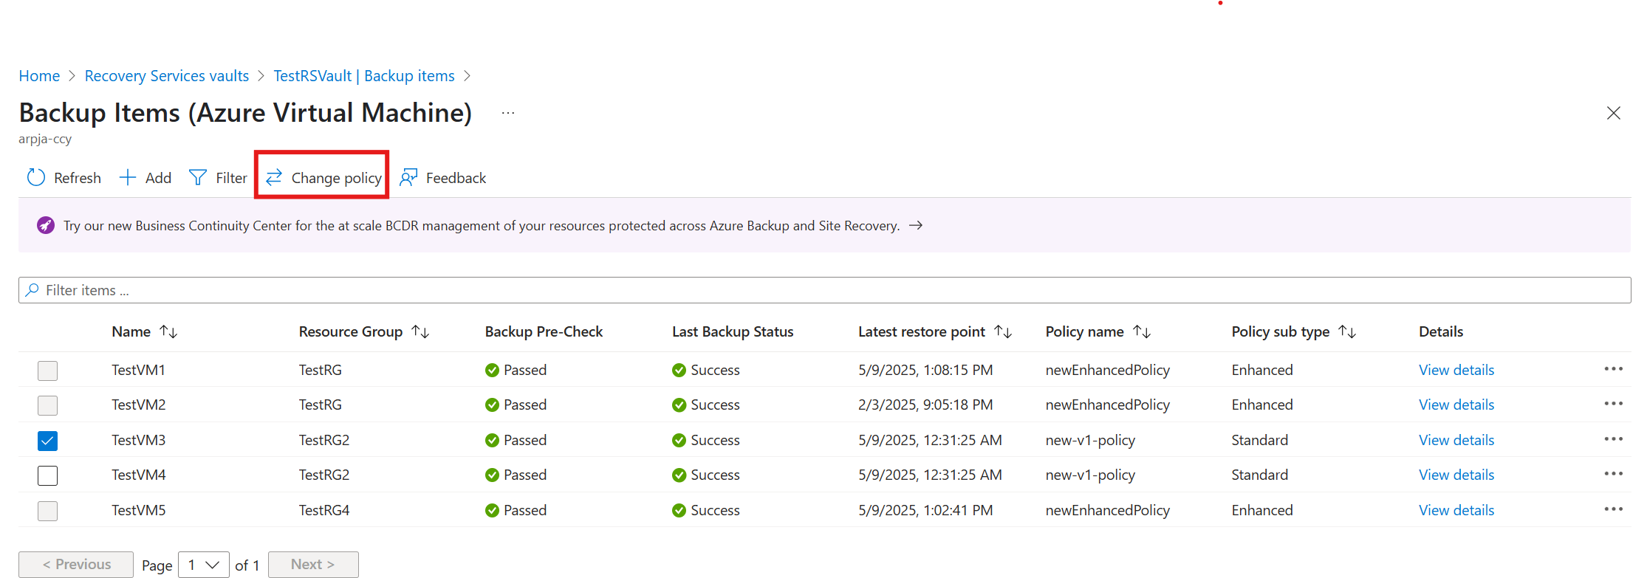Select the TestVM4 checkbox

[47, 475]
